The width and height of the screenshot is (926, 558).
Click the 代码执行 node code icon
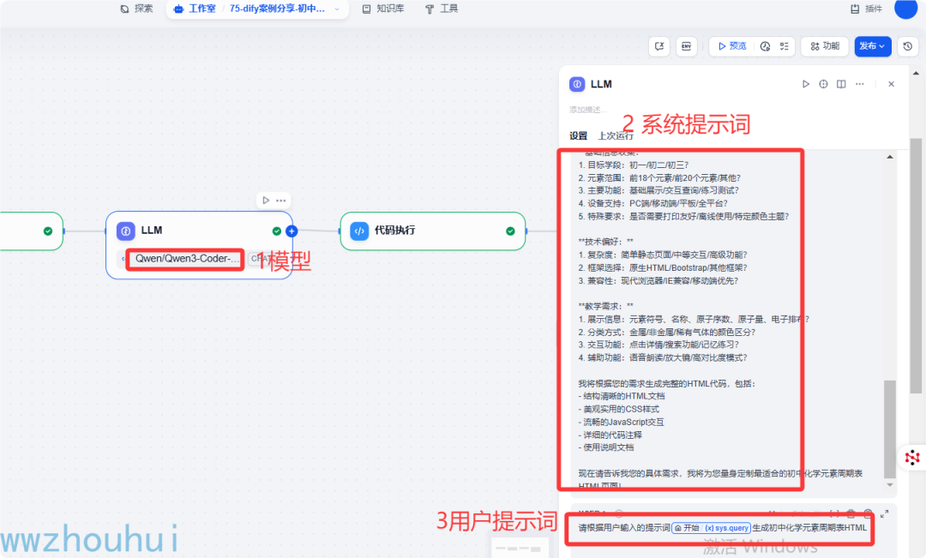pyautogui.click(x=359, y=231)
